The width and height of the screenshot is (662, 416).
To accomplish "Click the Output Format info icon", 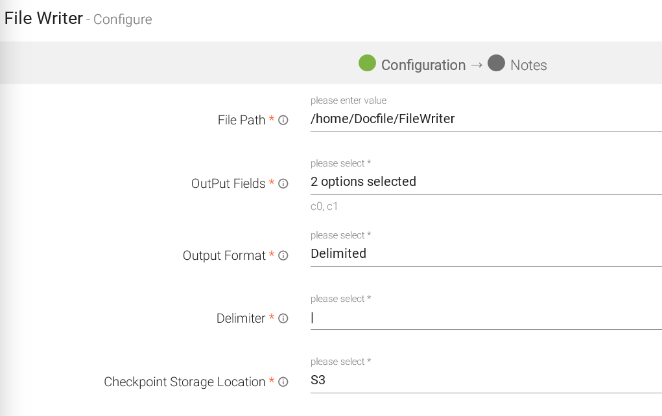I will coord(283,256).
